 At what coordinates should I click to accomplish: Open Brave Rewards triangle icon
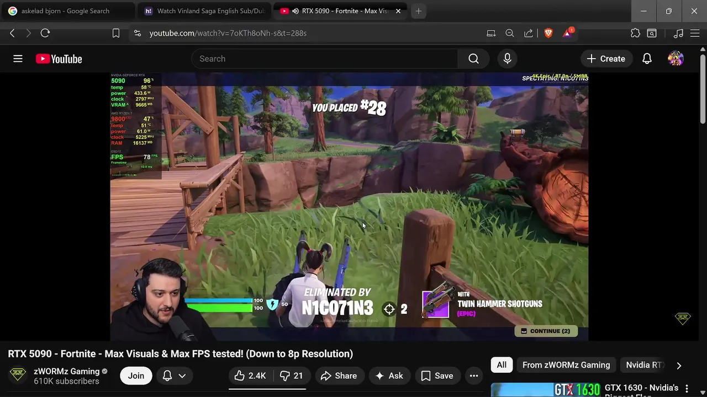(x=567, y=33)
